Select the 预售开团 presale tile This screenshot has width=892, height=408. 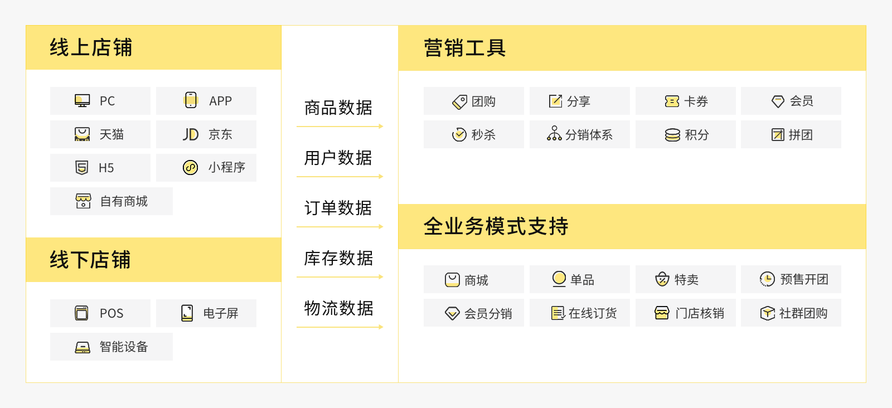pyautogui.click(x=791, y=279)
